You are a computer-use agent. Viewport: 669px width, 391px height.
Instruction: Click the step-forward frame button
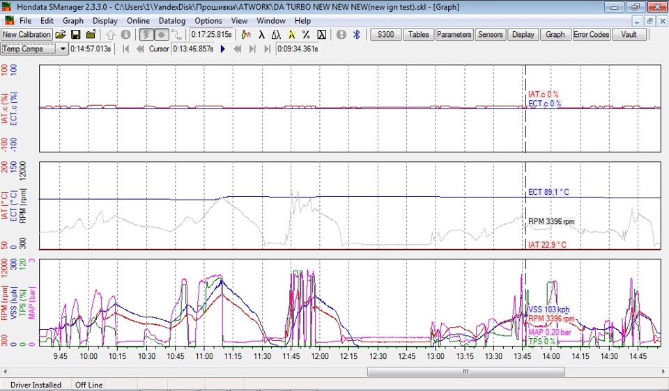tap(252, 49)
